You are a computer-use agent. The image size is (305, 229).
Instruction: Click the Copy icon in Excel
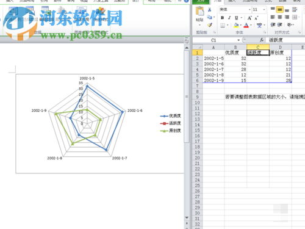click(x=209, y=17)
